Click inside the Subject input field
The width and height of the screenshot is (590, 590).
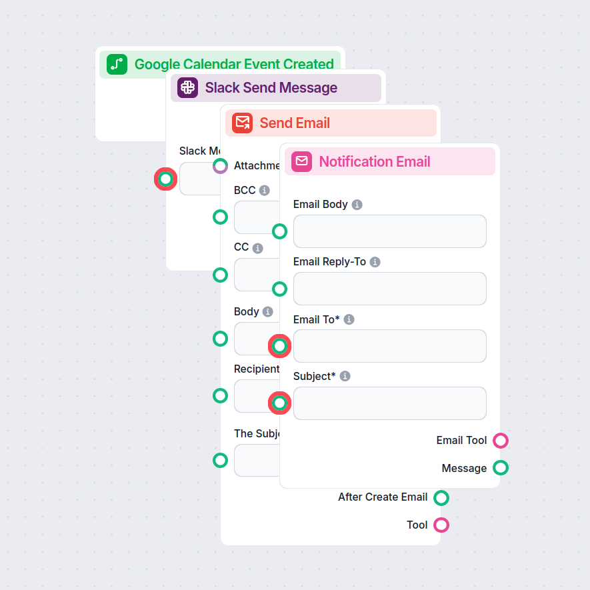click(389, 403)
